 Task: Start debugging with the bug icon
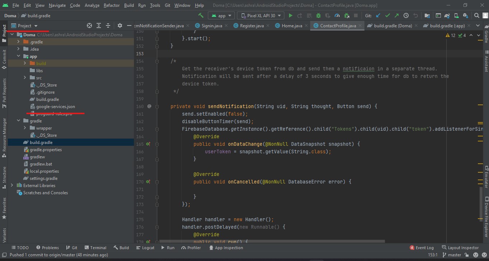pyautogui.click(x=318, y=15)
